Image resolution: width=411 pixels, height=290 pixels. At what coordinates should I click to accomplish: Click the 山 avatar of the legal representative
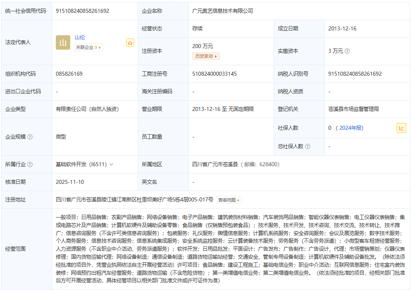coord(63,42)
